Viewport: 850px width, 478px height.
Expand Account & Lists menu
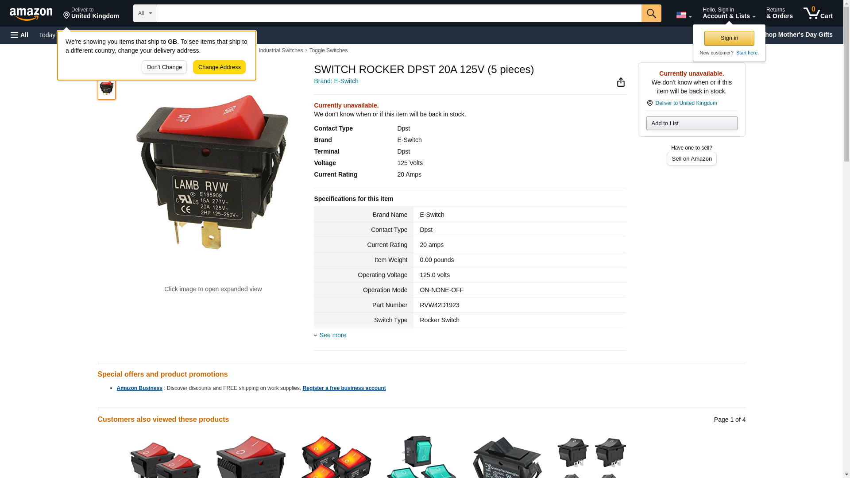tap(729, 13)
